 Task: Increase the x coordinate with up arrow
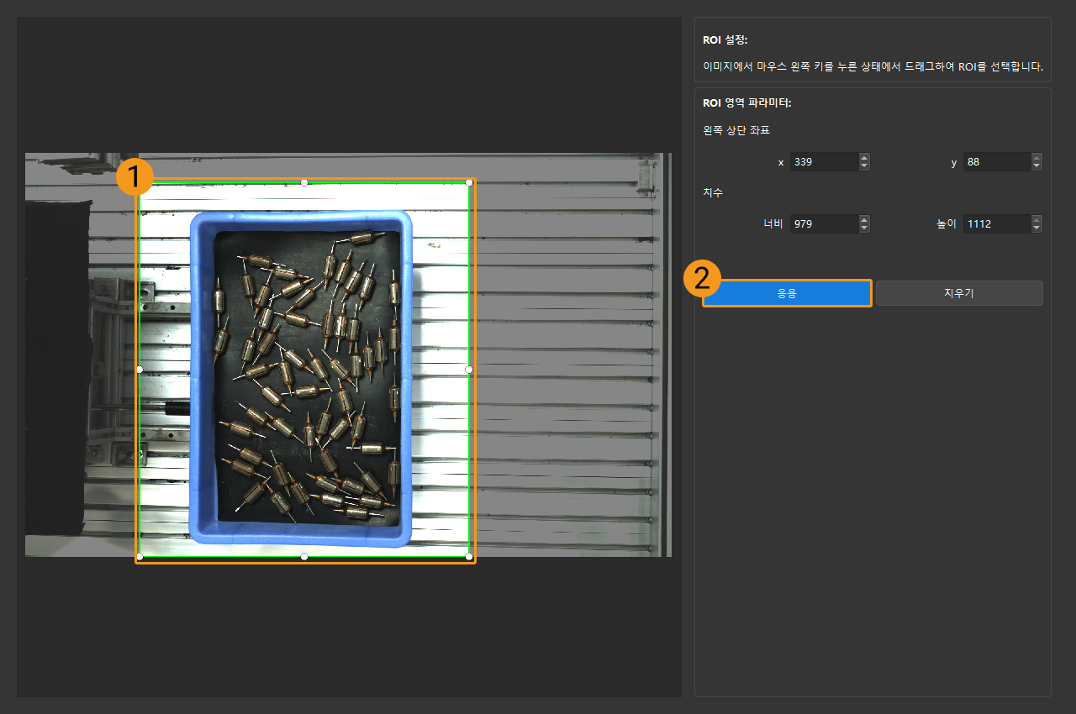click(864, 158)
